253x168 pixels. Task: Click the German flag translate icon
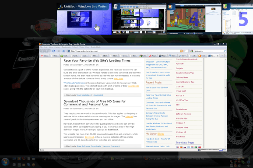coord(181,147)
